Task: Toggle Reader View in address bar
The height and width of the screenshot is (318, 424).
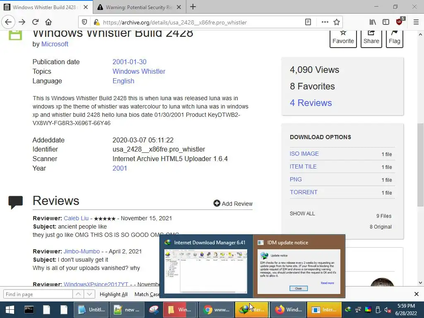Action: (308, 22)
